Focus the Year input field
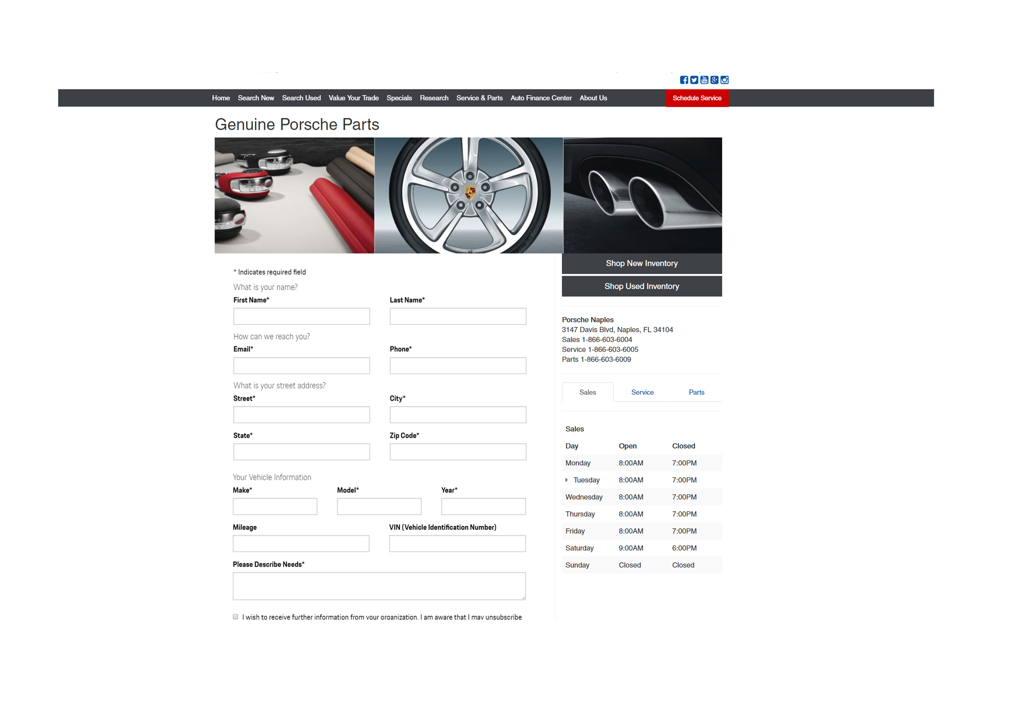 (x=483, y=506)
